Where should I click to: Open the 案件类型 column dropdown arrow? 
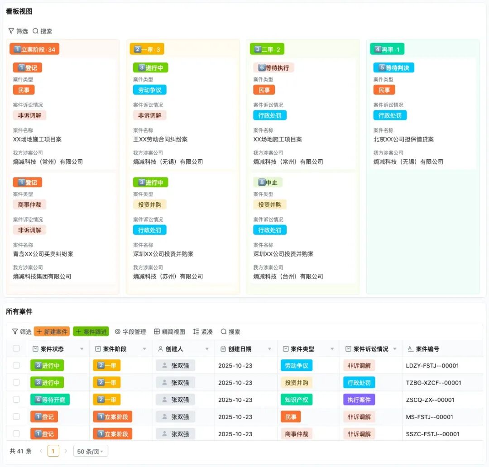332,349
